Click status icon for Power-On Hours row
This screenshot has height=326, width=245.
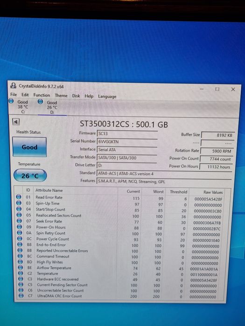20,227
